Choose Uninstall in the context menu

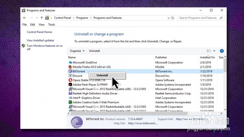107,75
